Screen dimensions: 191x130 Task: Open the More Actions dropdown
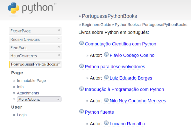39,99
